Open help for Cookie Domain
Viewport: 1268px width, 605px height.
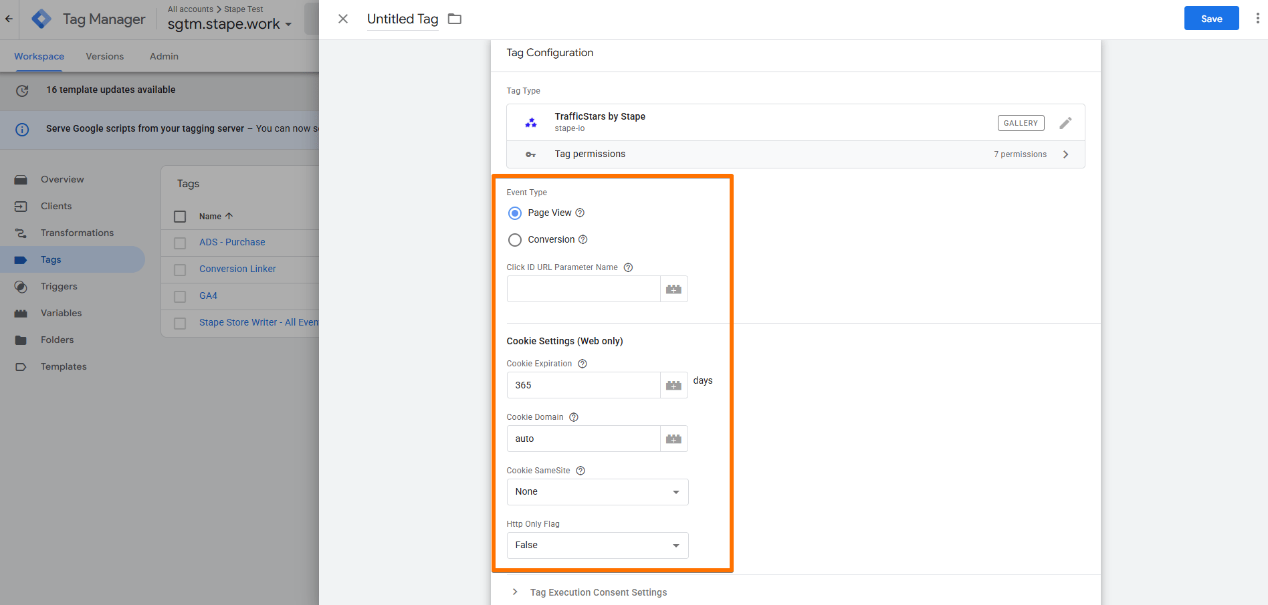coord(574,417)
